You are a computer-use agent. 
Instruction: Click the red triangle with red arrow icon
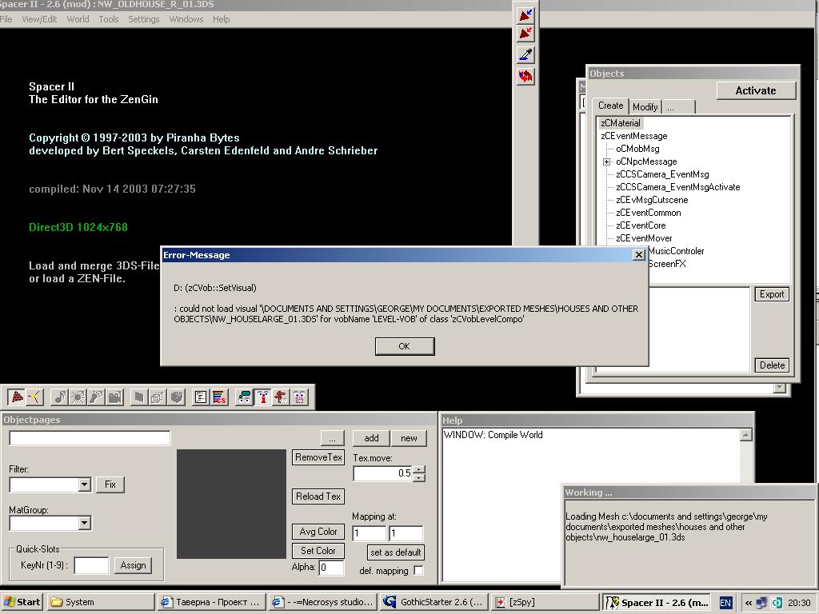525,34
